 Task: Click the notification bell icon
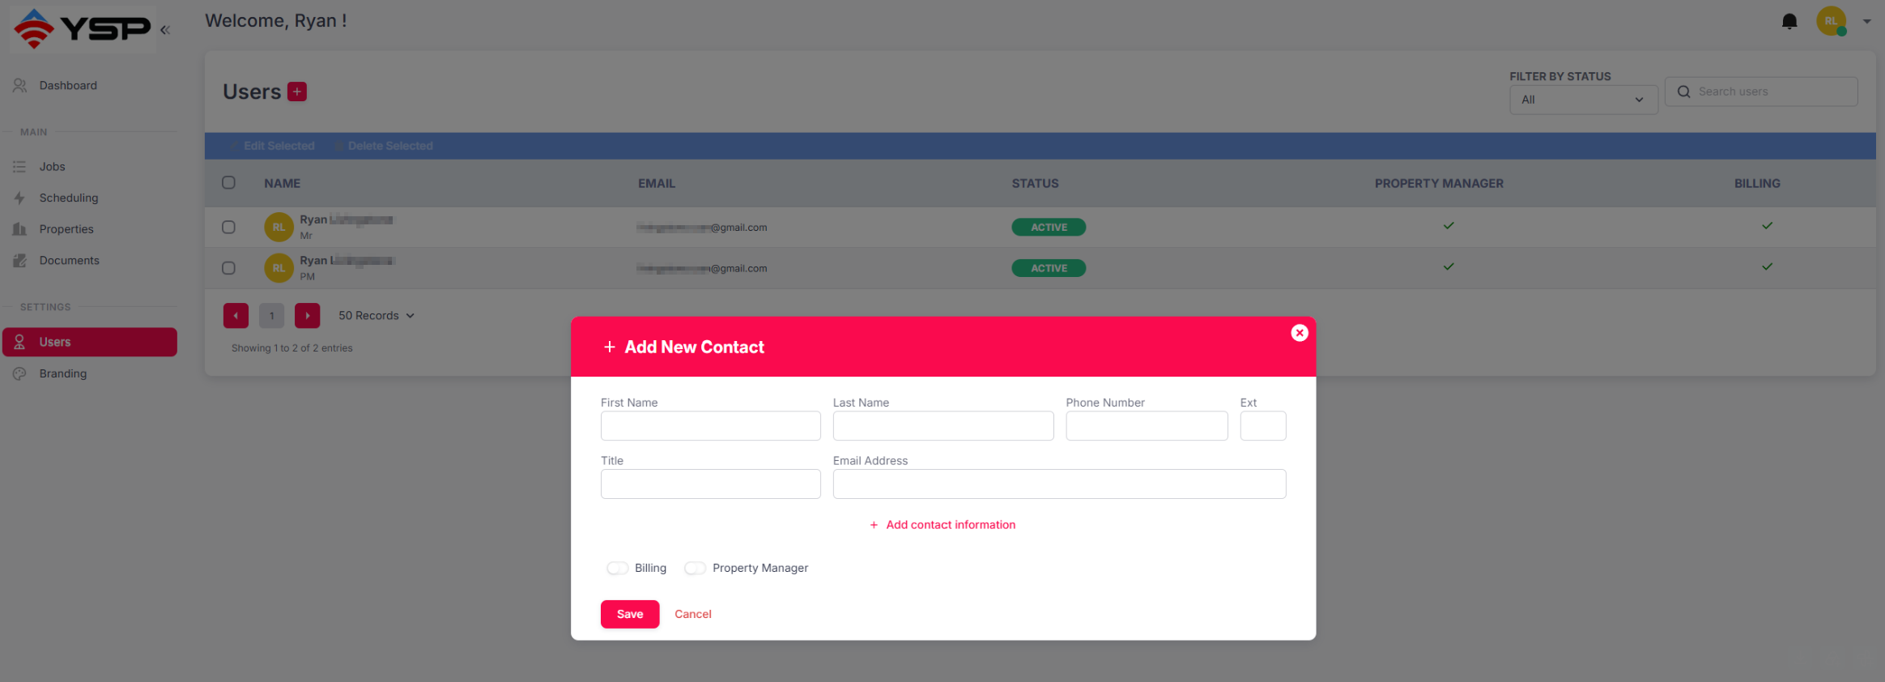click(1789, 21)
